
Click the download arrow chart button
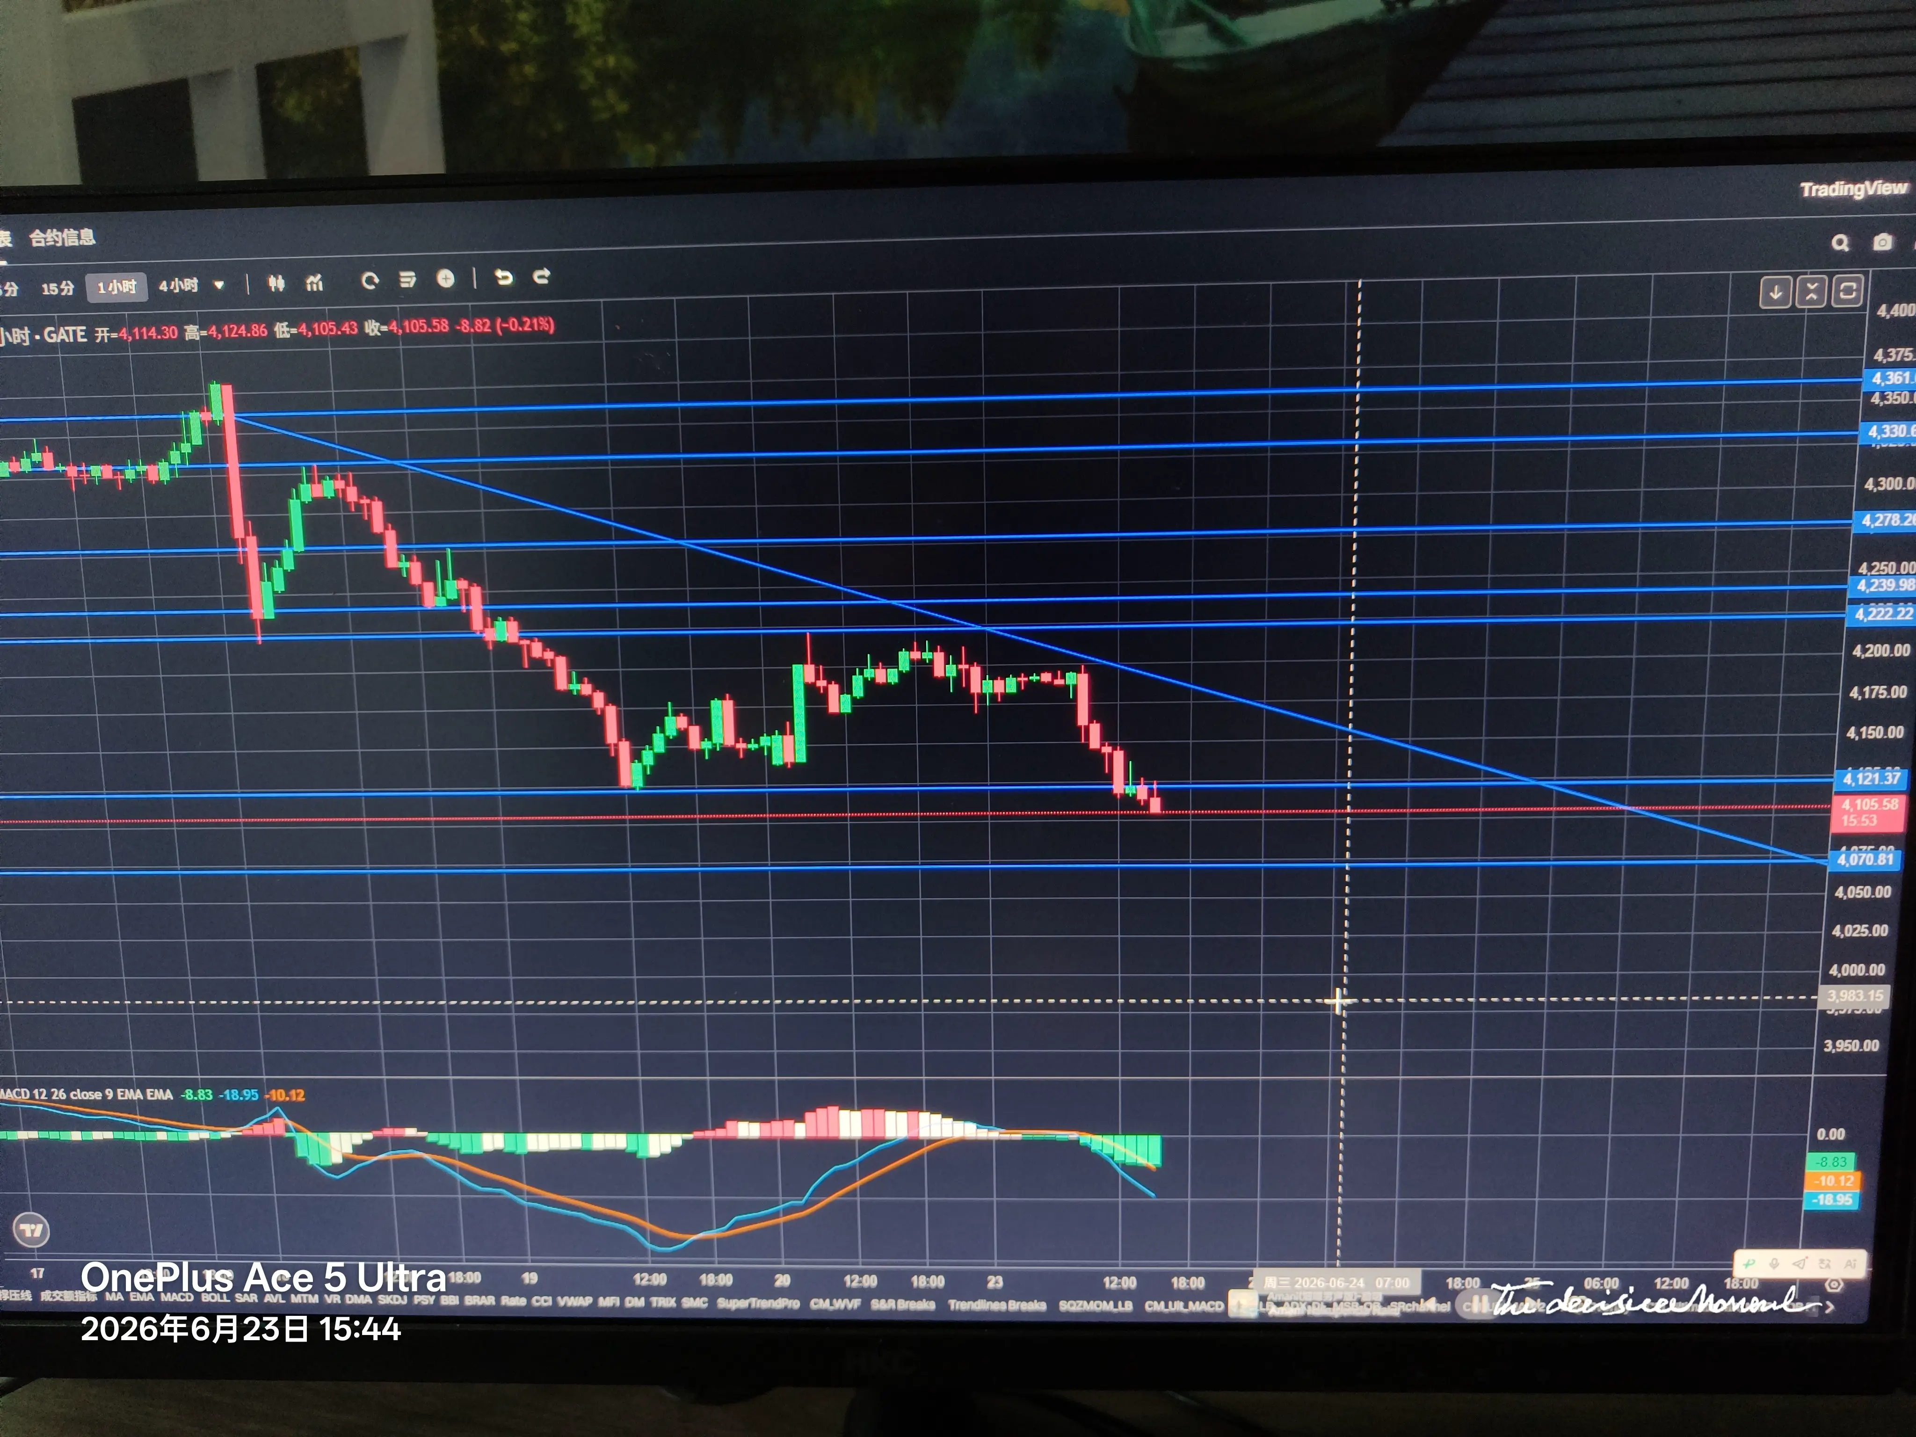click(1775, 293)
